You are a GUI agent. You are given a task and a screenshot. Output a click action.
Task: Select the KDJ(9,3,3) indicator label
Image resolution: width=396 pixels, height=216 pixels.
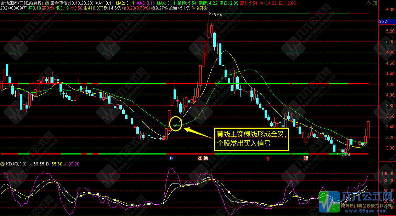(15, 164)
